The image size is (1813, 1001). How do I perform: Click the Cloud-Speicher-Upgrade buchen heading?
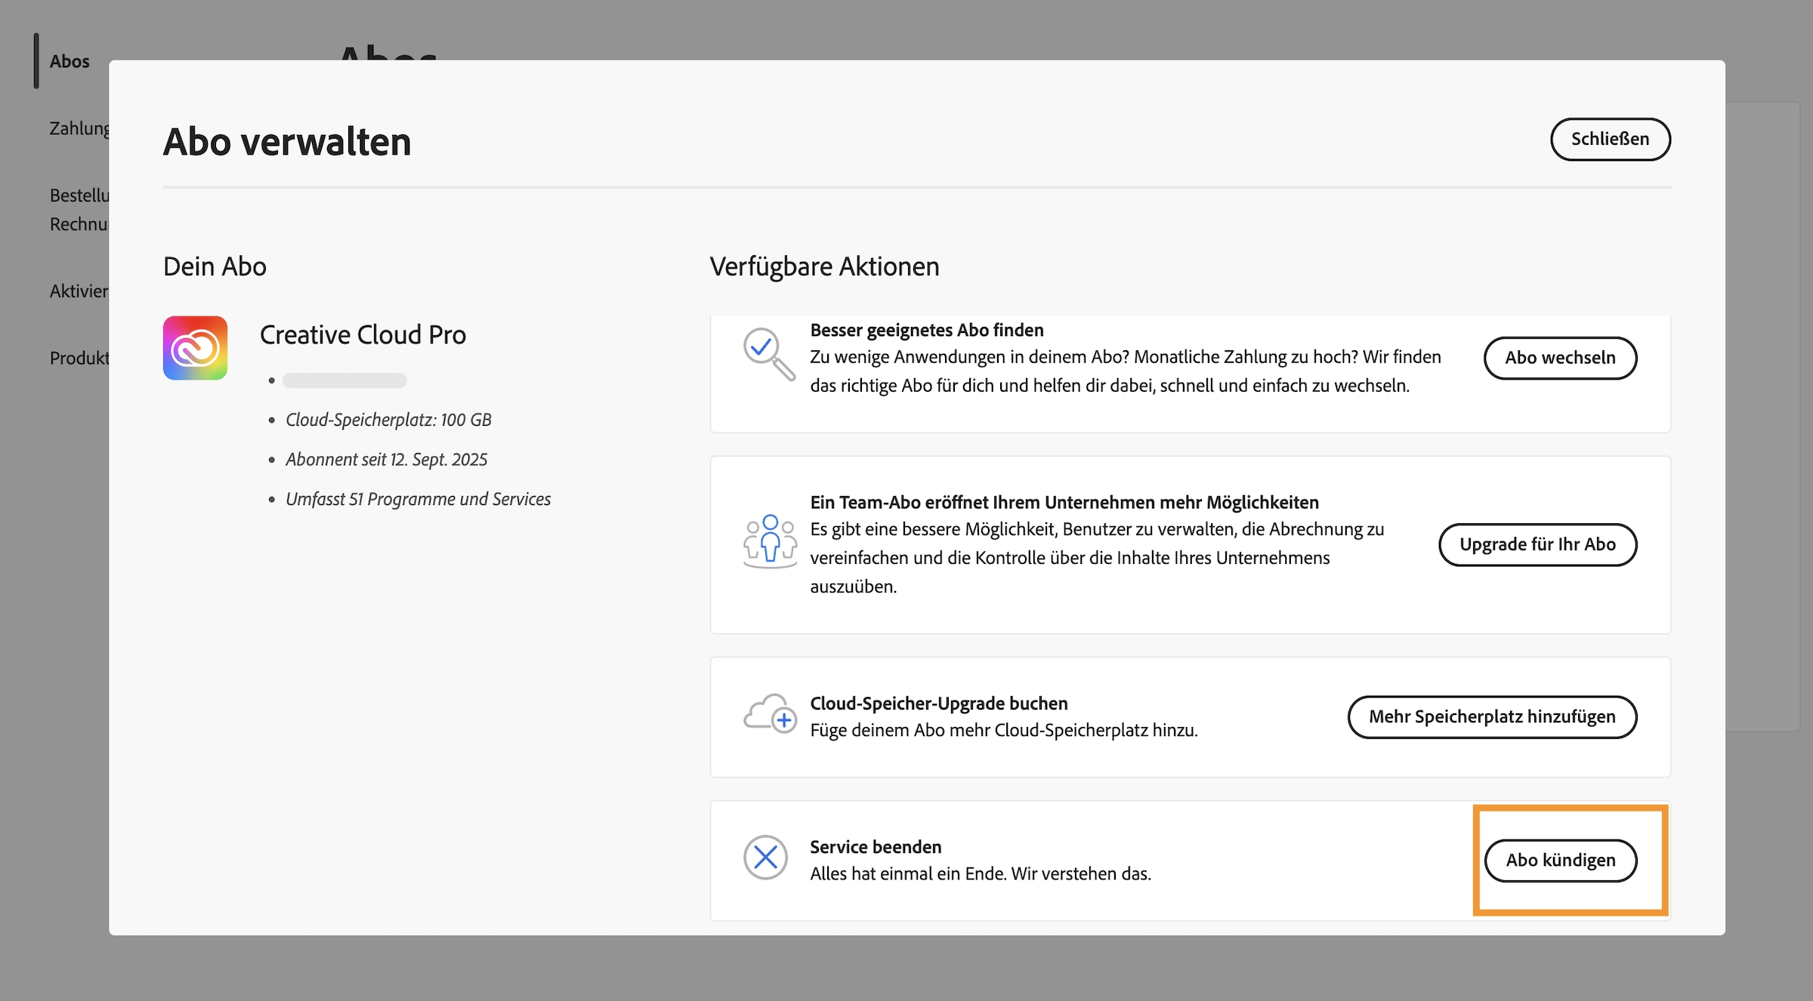tap(938, 703)
